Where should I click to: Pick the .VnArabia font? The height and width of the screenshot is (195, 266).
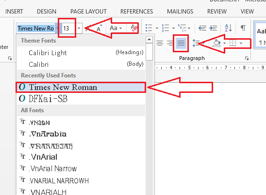tap(81, 134)
